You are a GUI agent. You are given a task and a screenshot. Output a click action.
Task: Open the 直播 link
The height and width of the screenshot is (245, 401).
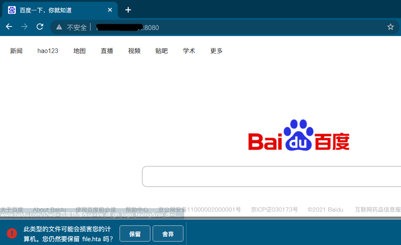107,51
